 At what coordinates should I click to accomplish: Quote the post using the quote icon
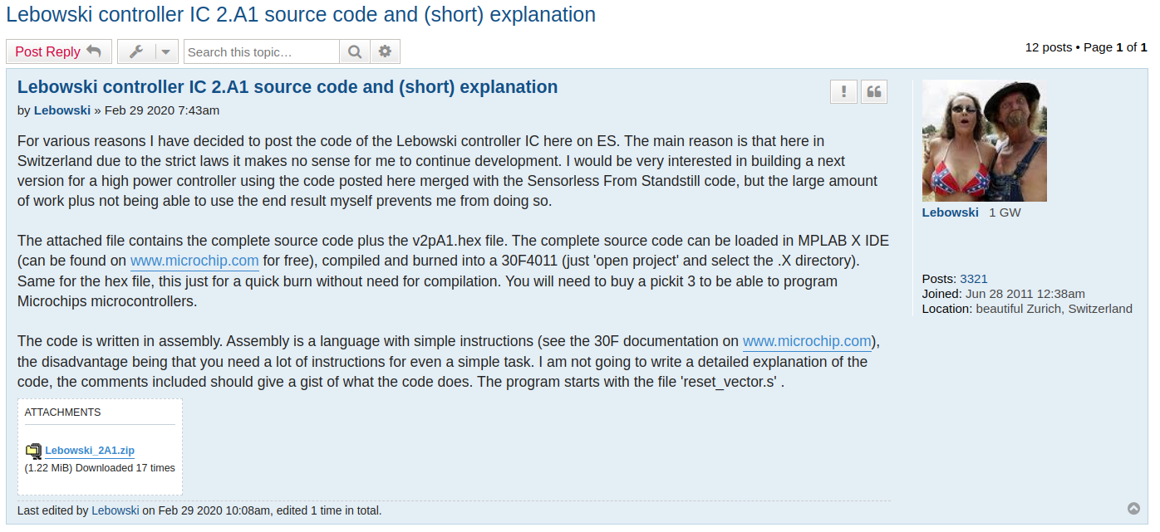click(x=874, y=92)
